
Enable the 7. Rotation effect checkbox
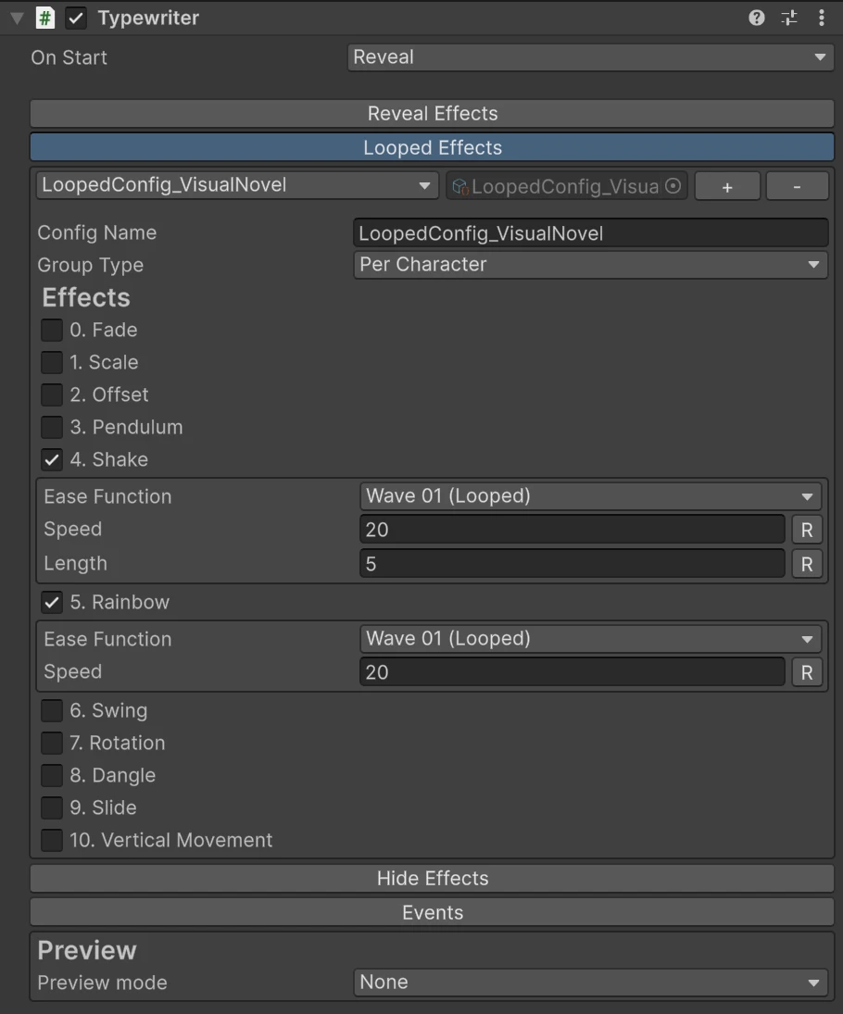coord(52,743)
